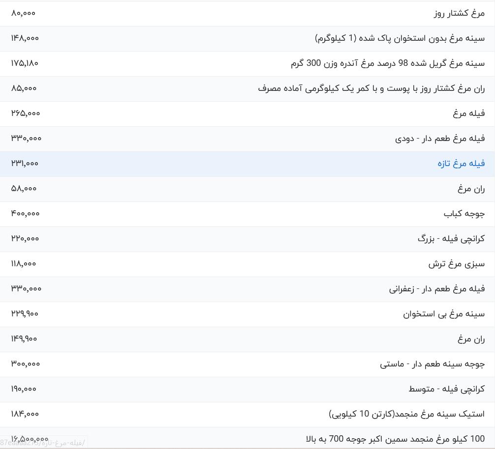Viewport: 495px width, 449px height.
Task: Click the price ۱۸۴,۰۰۰
Action: pos(25,414)
